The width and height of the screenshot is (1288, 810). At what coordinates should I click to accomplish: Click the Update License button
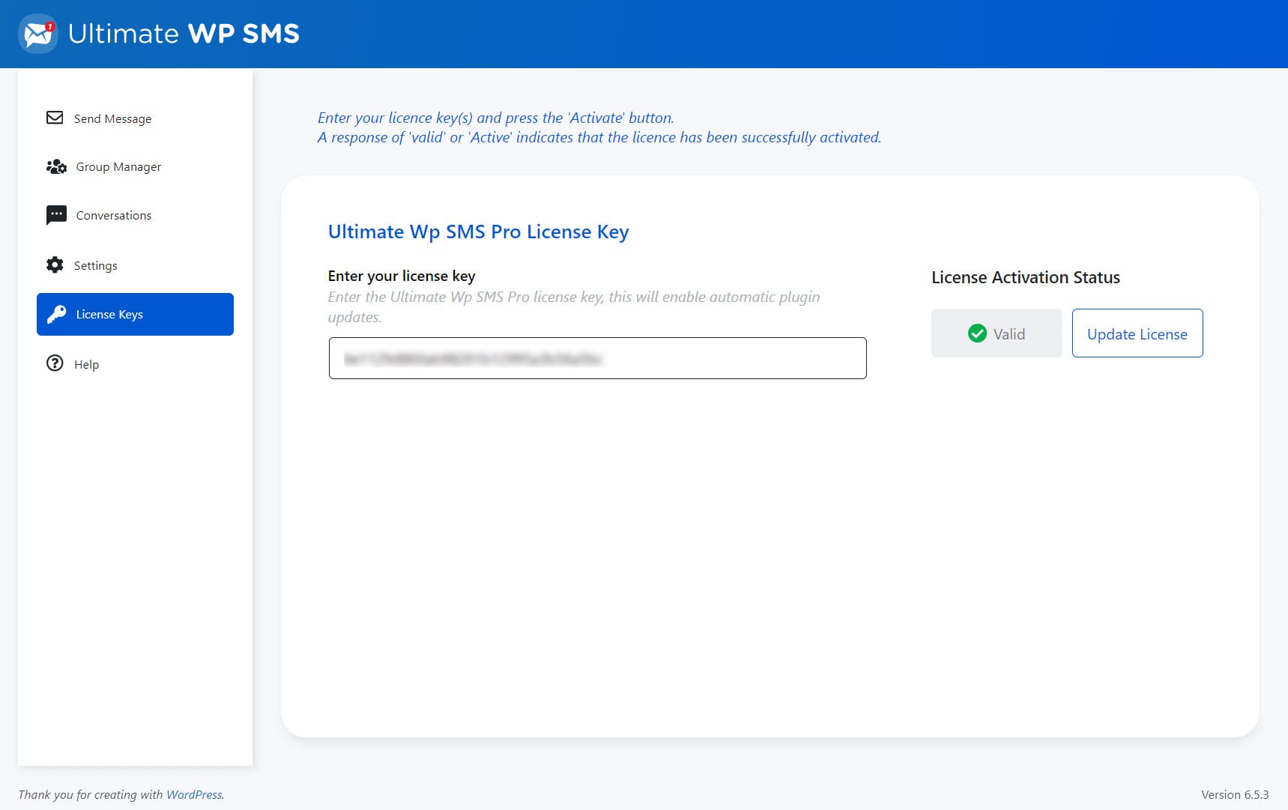[x=1137, y=333]
